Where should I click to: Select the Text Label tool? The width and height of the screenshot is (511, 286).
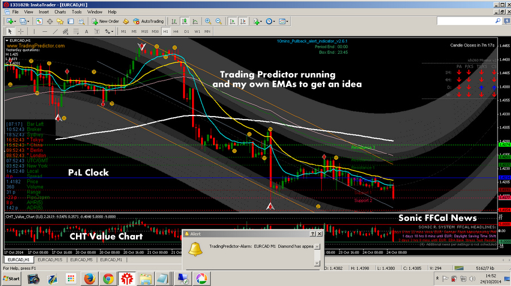tap(97, 31)
